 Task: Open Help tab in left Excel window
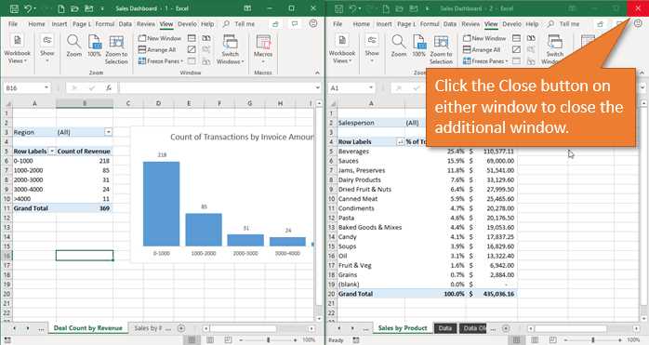(207, 24)
